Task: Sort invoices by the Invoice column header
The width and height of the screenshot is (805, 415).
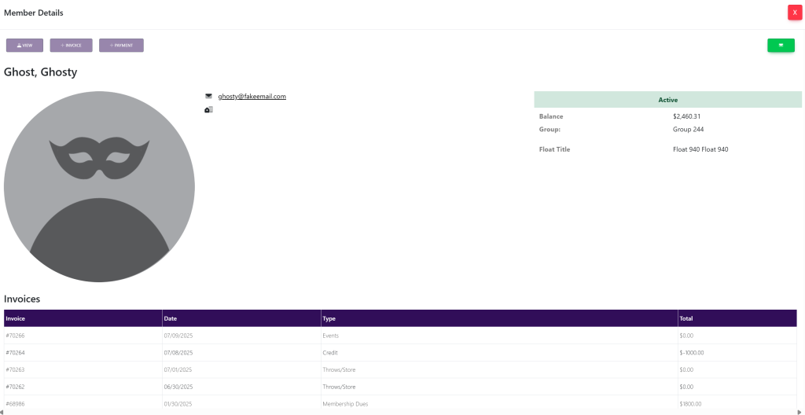Action: [16, 318]
